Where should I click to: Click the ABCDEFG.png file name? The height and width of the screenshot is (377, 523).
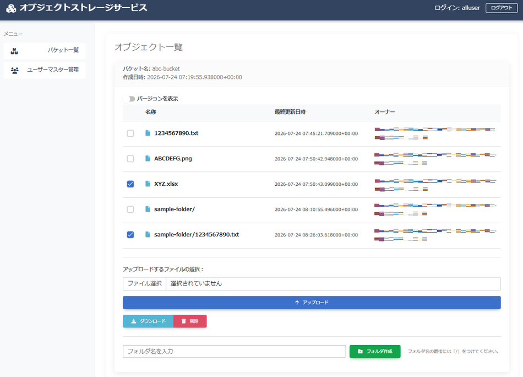(x=173, y=159)
